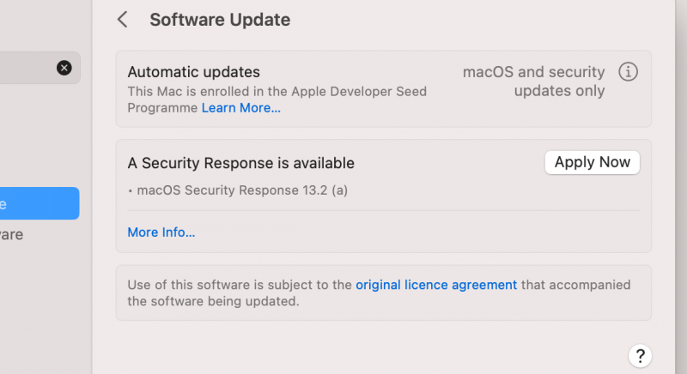Go back using the chevron arrow
Viewport: 687px width, 374px height.
[x=123, y=20]
